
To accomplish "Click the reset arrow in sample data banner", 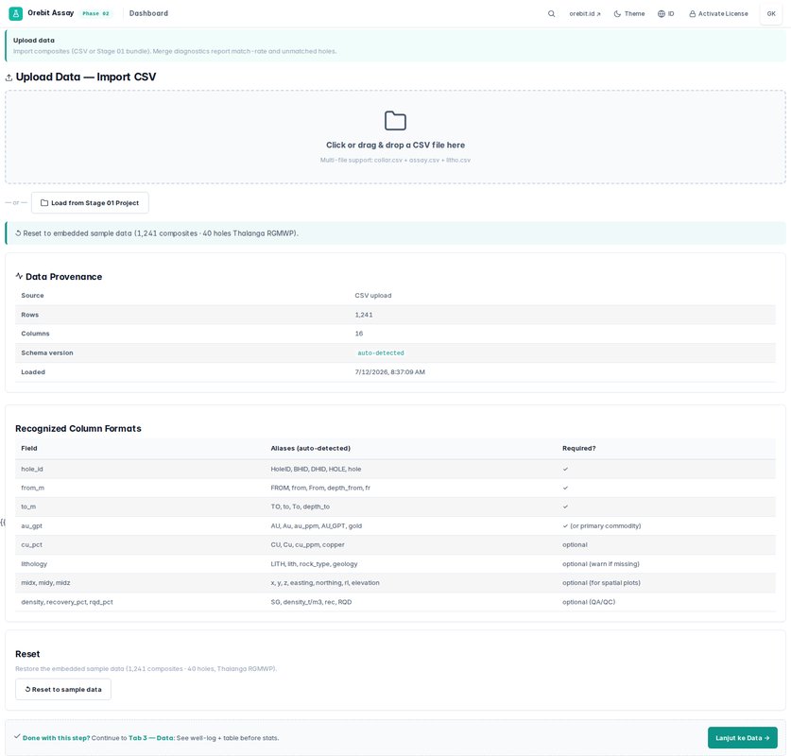I will (x=18, y=233).
